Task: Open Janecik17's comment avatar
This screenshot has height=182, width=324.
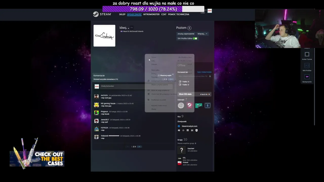Action: [96, 121]
